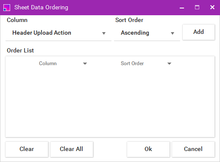Image resolution: width=220 pixels, height=162 pixels.
Task: Confirm with the Ok button
Action: point(148,149)
